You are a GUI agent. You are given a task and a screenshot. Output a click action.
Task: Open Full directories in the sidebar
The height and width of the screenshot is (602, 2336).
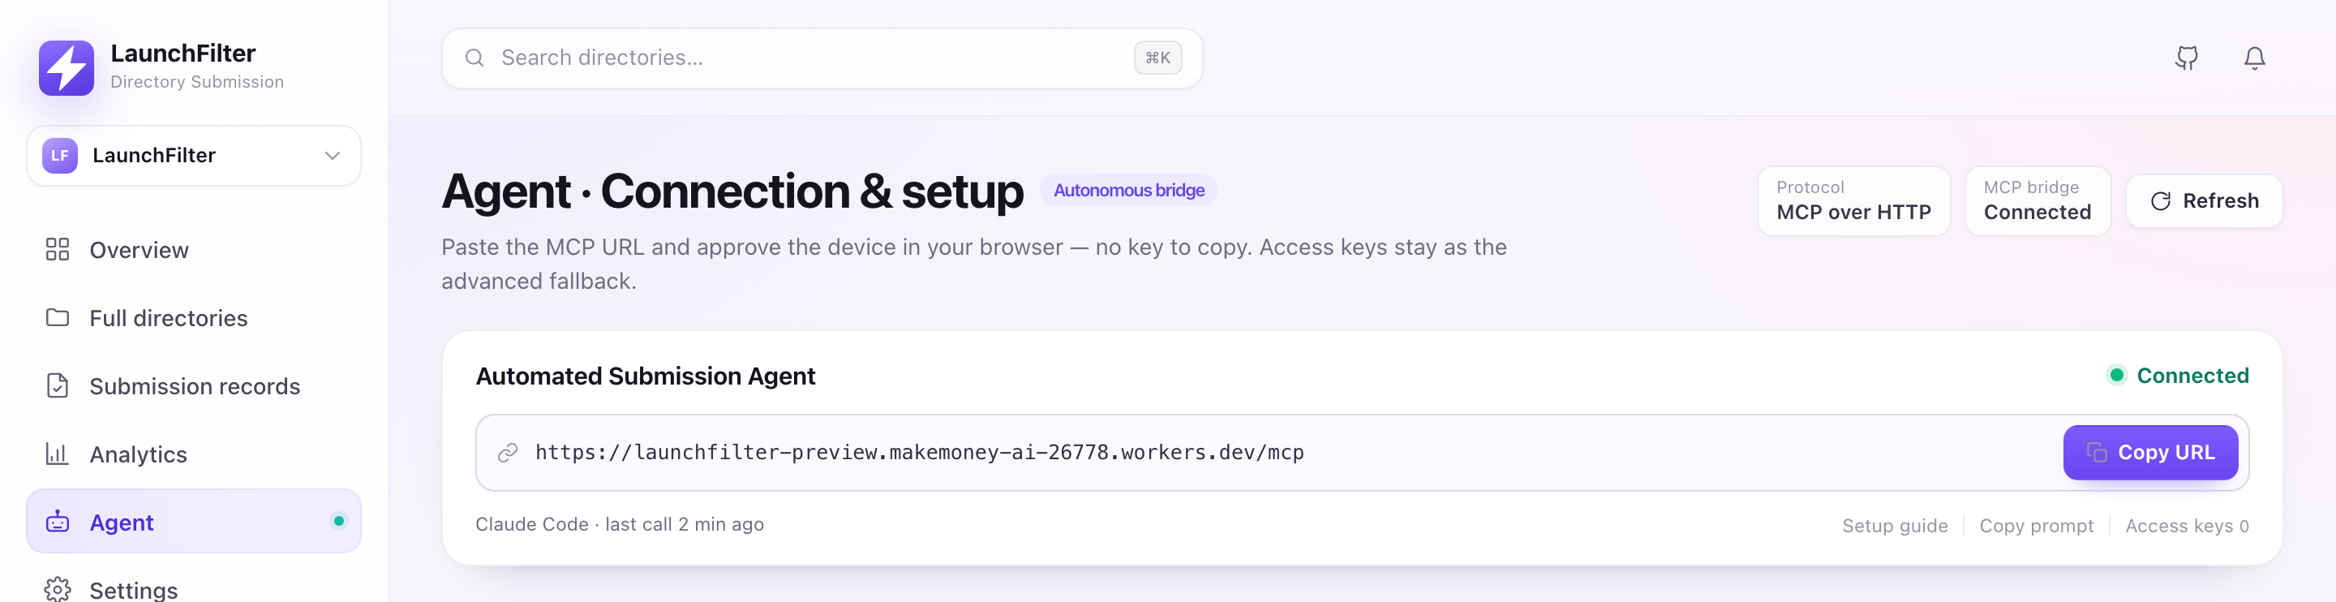[x=193, y=317]
